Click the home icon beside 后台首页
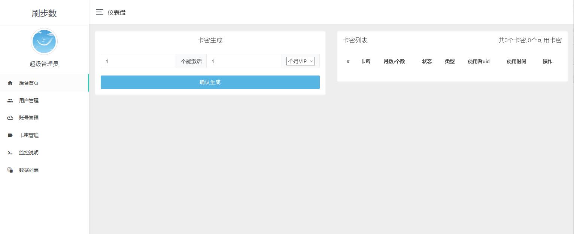 click(10, 83)
